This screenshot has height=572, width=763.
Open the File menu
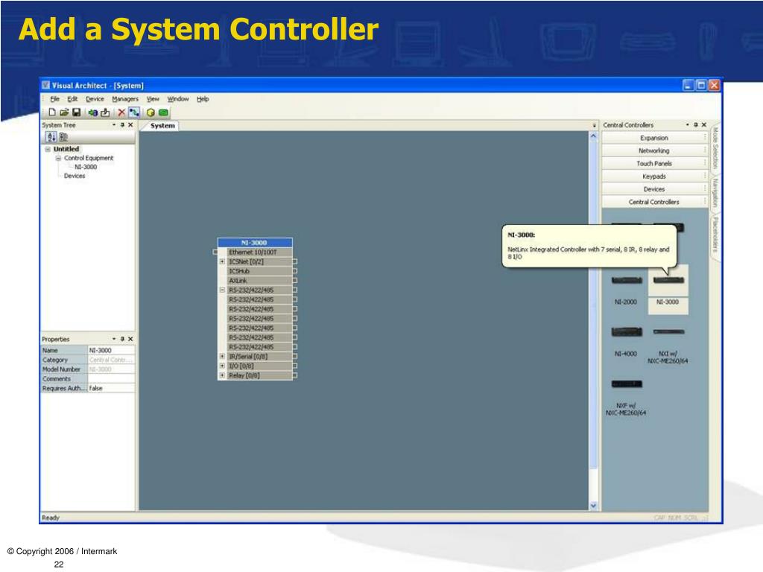(x=55, y=99)
